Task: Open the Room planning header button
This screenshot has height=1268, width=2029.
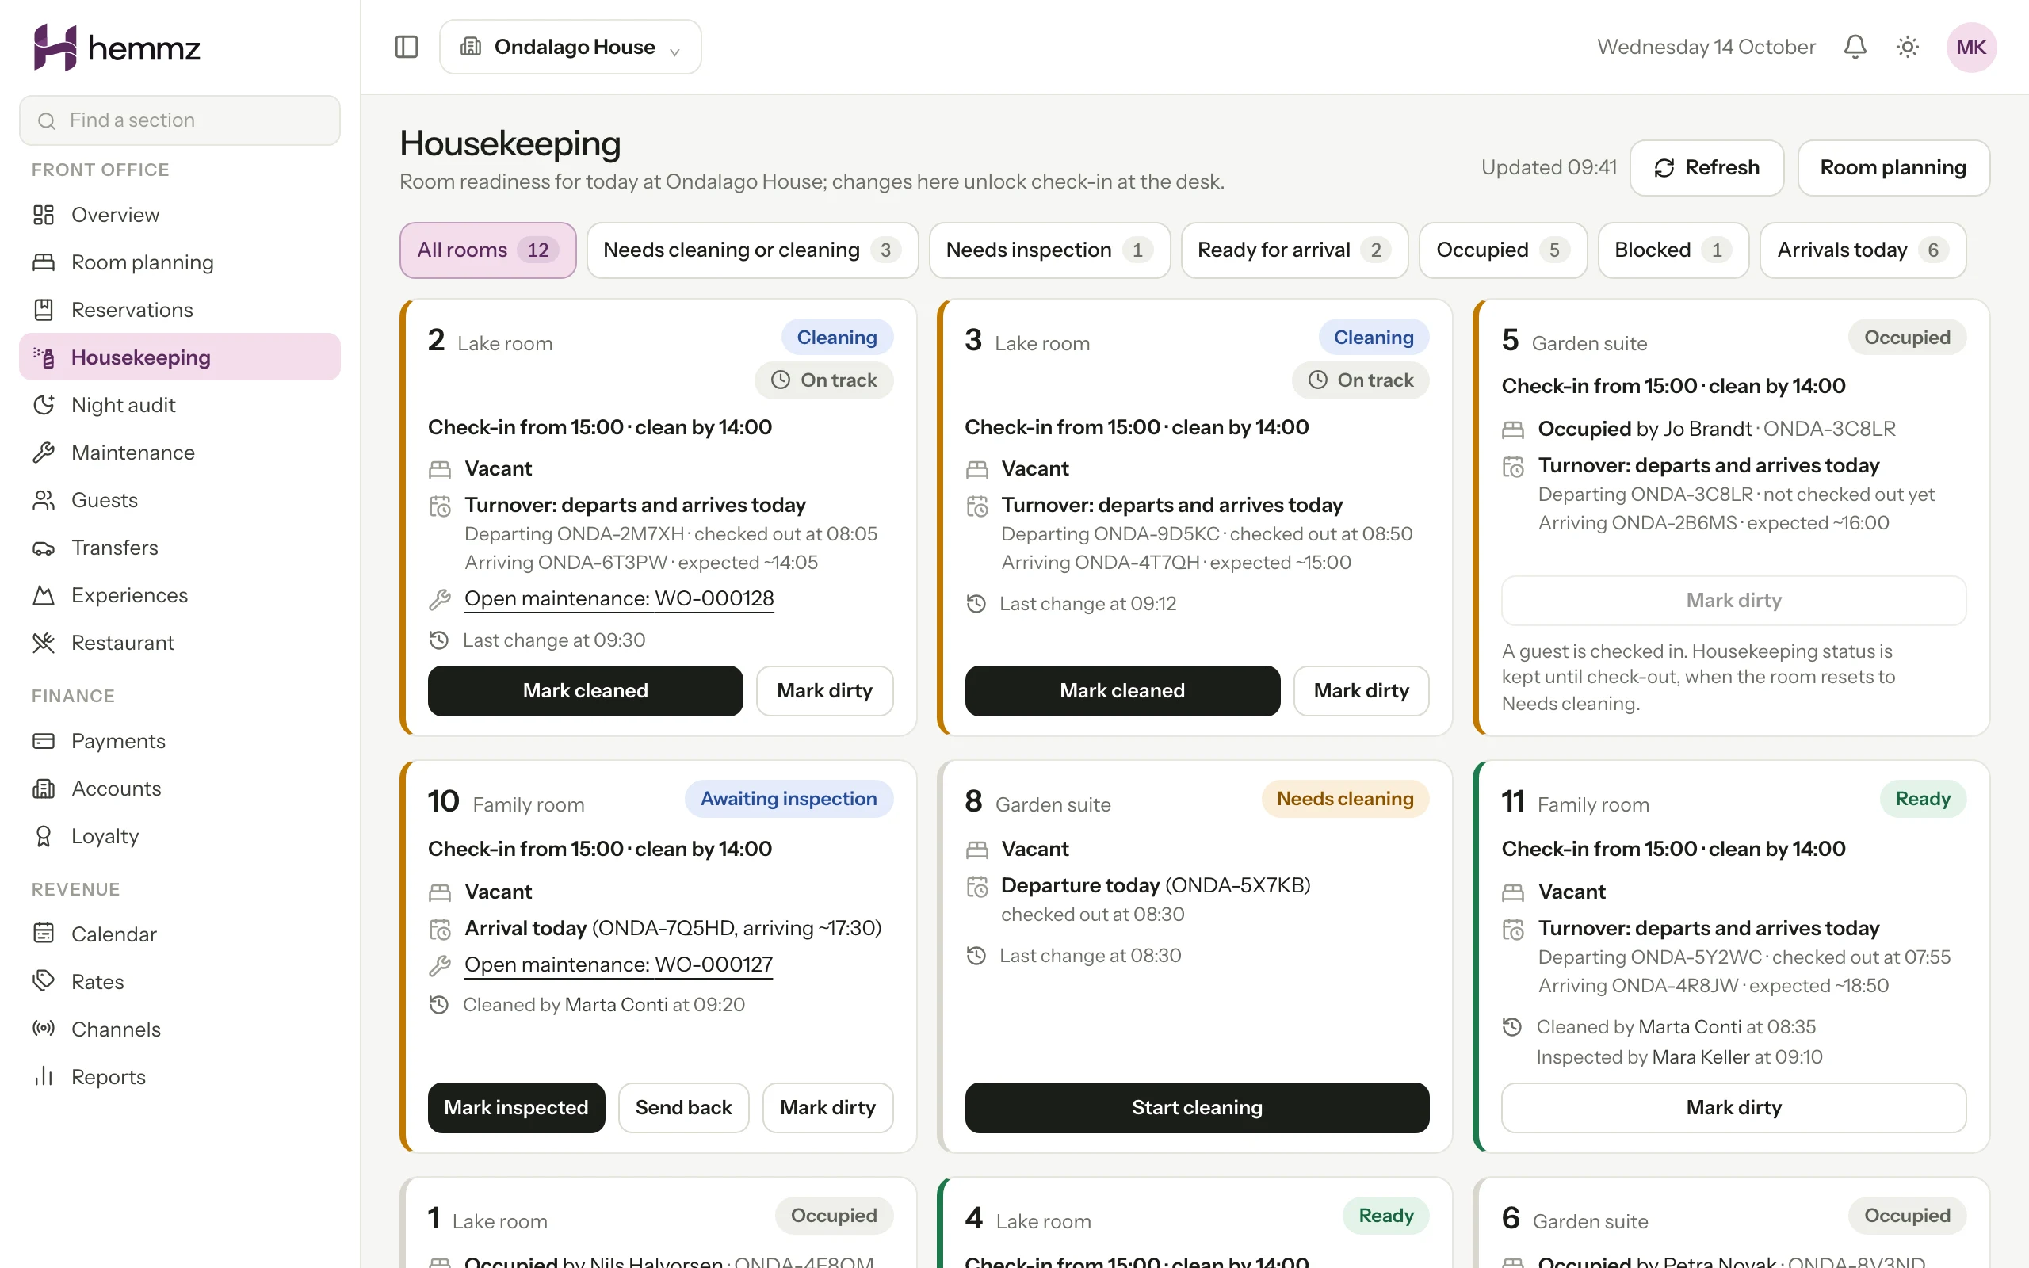Action: [x=1893, y=168]
